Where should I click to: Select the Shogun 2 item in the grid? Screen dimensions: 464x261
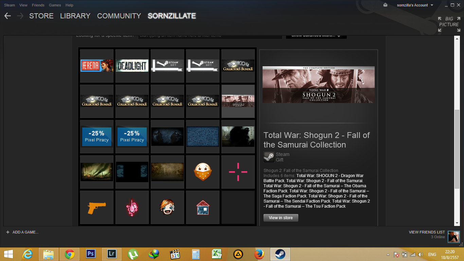pos(238,101)
